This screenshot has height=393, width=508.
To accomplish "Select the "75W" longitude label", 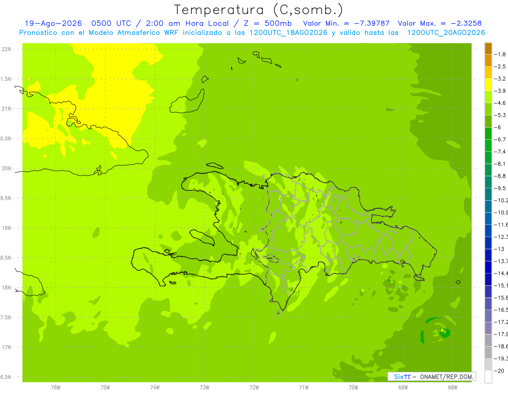I will tap(105, 387).
